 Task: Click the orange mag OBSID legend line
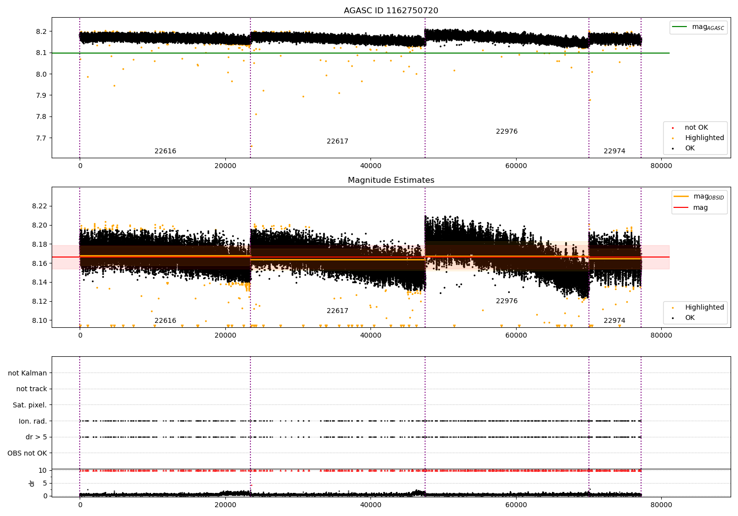pyautogui.click(x=681, y=197)
